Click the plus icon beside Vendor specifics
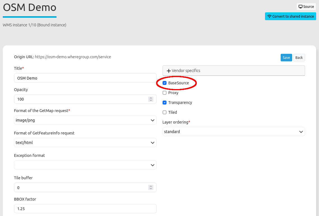 (x=169, y=71)
